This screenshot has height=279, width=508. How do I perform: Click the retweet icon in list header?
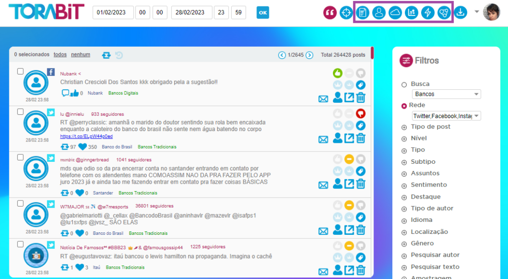(106, 56)
